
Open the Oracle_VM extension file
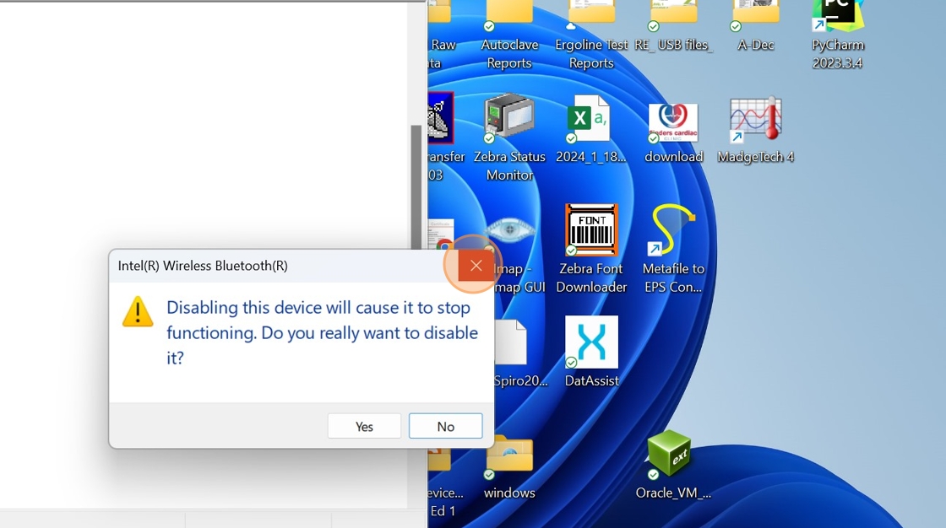point(673,465)
